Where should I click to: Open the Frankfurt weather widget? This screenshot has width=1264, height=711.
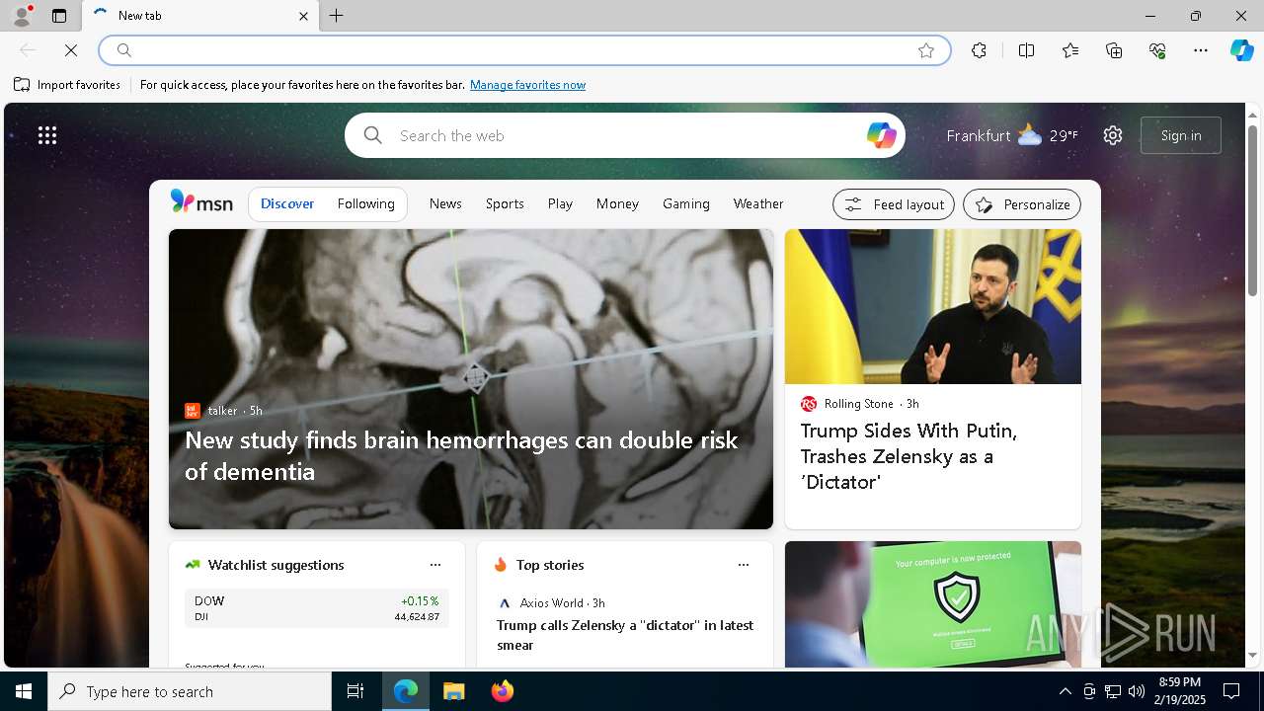tap(1011, 135)
